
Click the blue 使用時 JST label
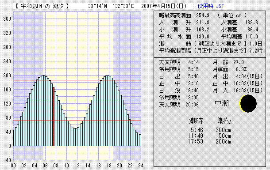(x=211, y=6)
